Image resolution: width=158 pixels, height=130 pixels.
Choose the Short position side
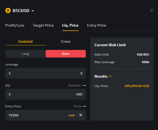(x=66, y=54)
